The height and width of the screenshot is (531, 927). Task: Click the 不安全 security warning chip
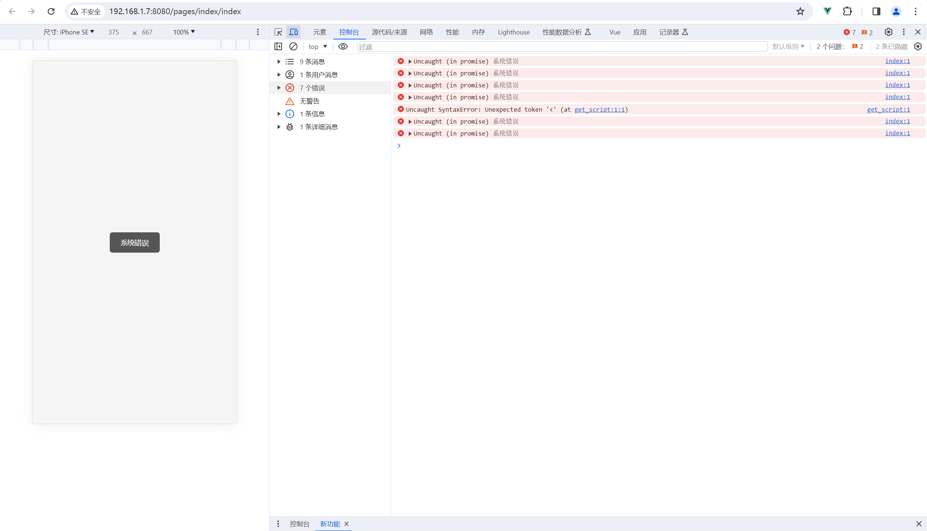tap(85, 11)
